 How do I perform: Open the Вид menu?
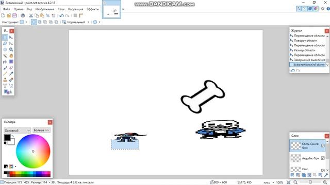pos(29,9)
